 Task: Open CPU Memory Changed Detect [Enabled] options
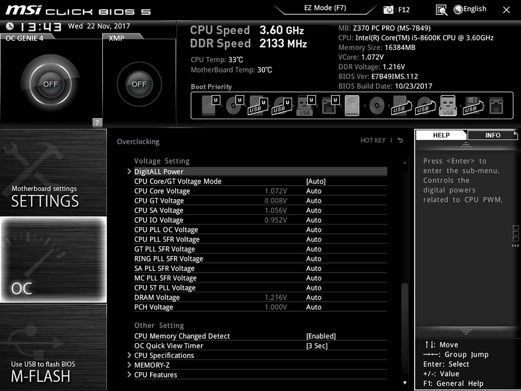pos(321,336)
